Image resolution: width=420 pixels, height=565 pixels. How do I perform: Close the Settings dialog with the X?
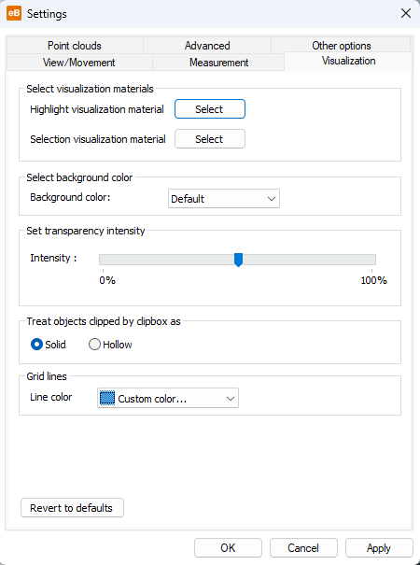pos(406,13)
